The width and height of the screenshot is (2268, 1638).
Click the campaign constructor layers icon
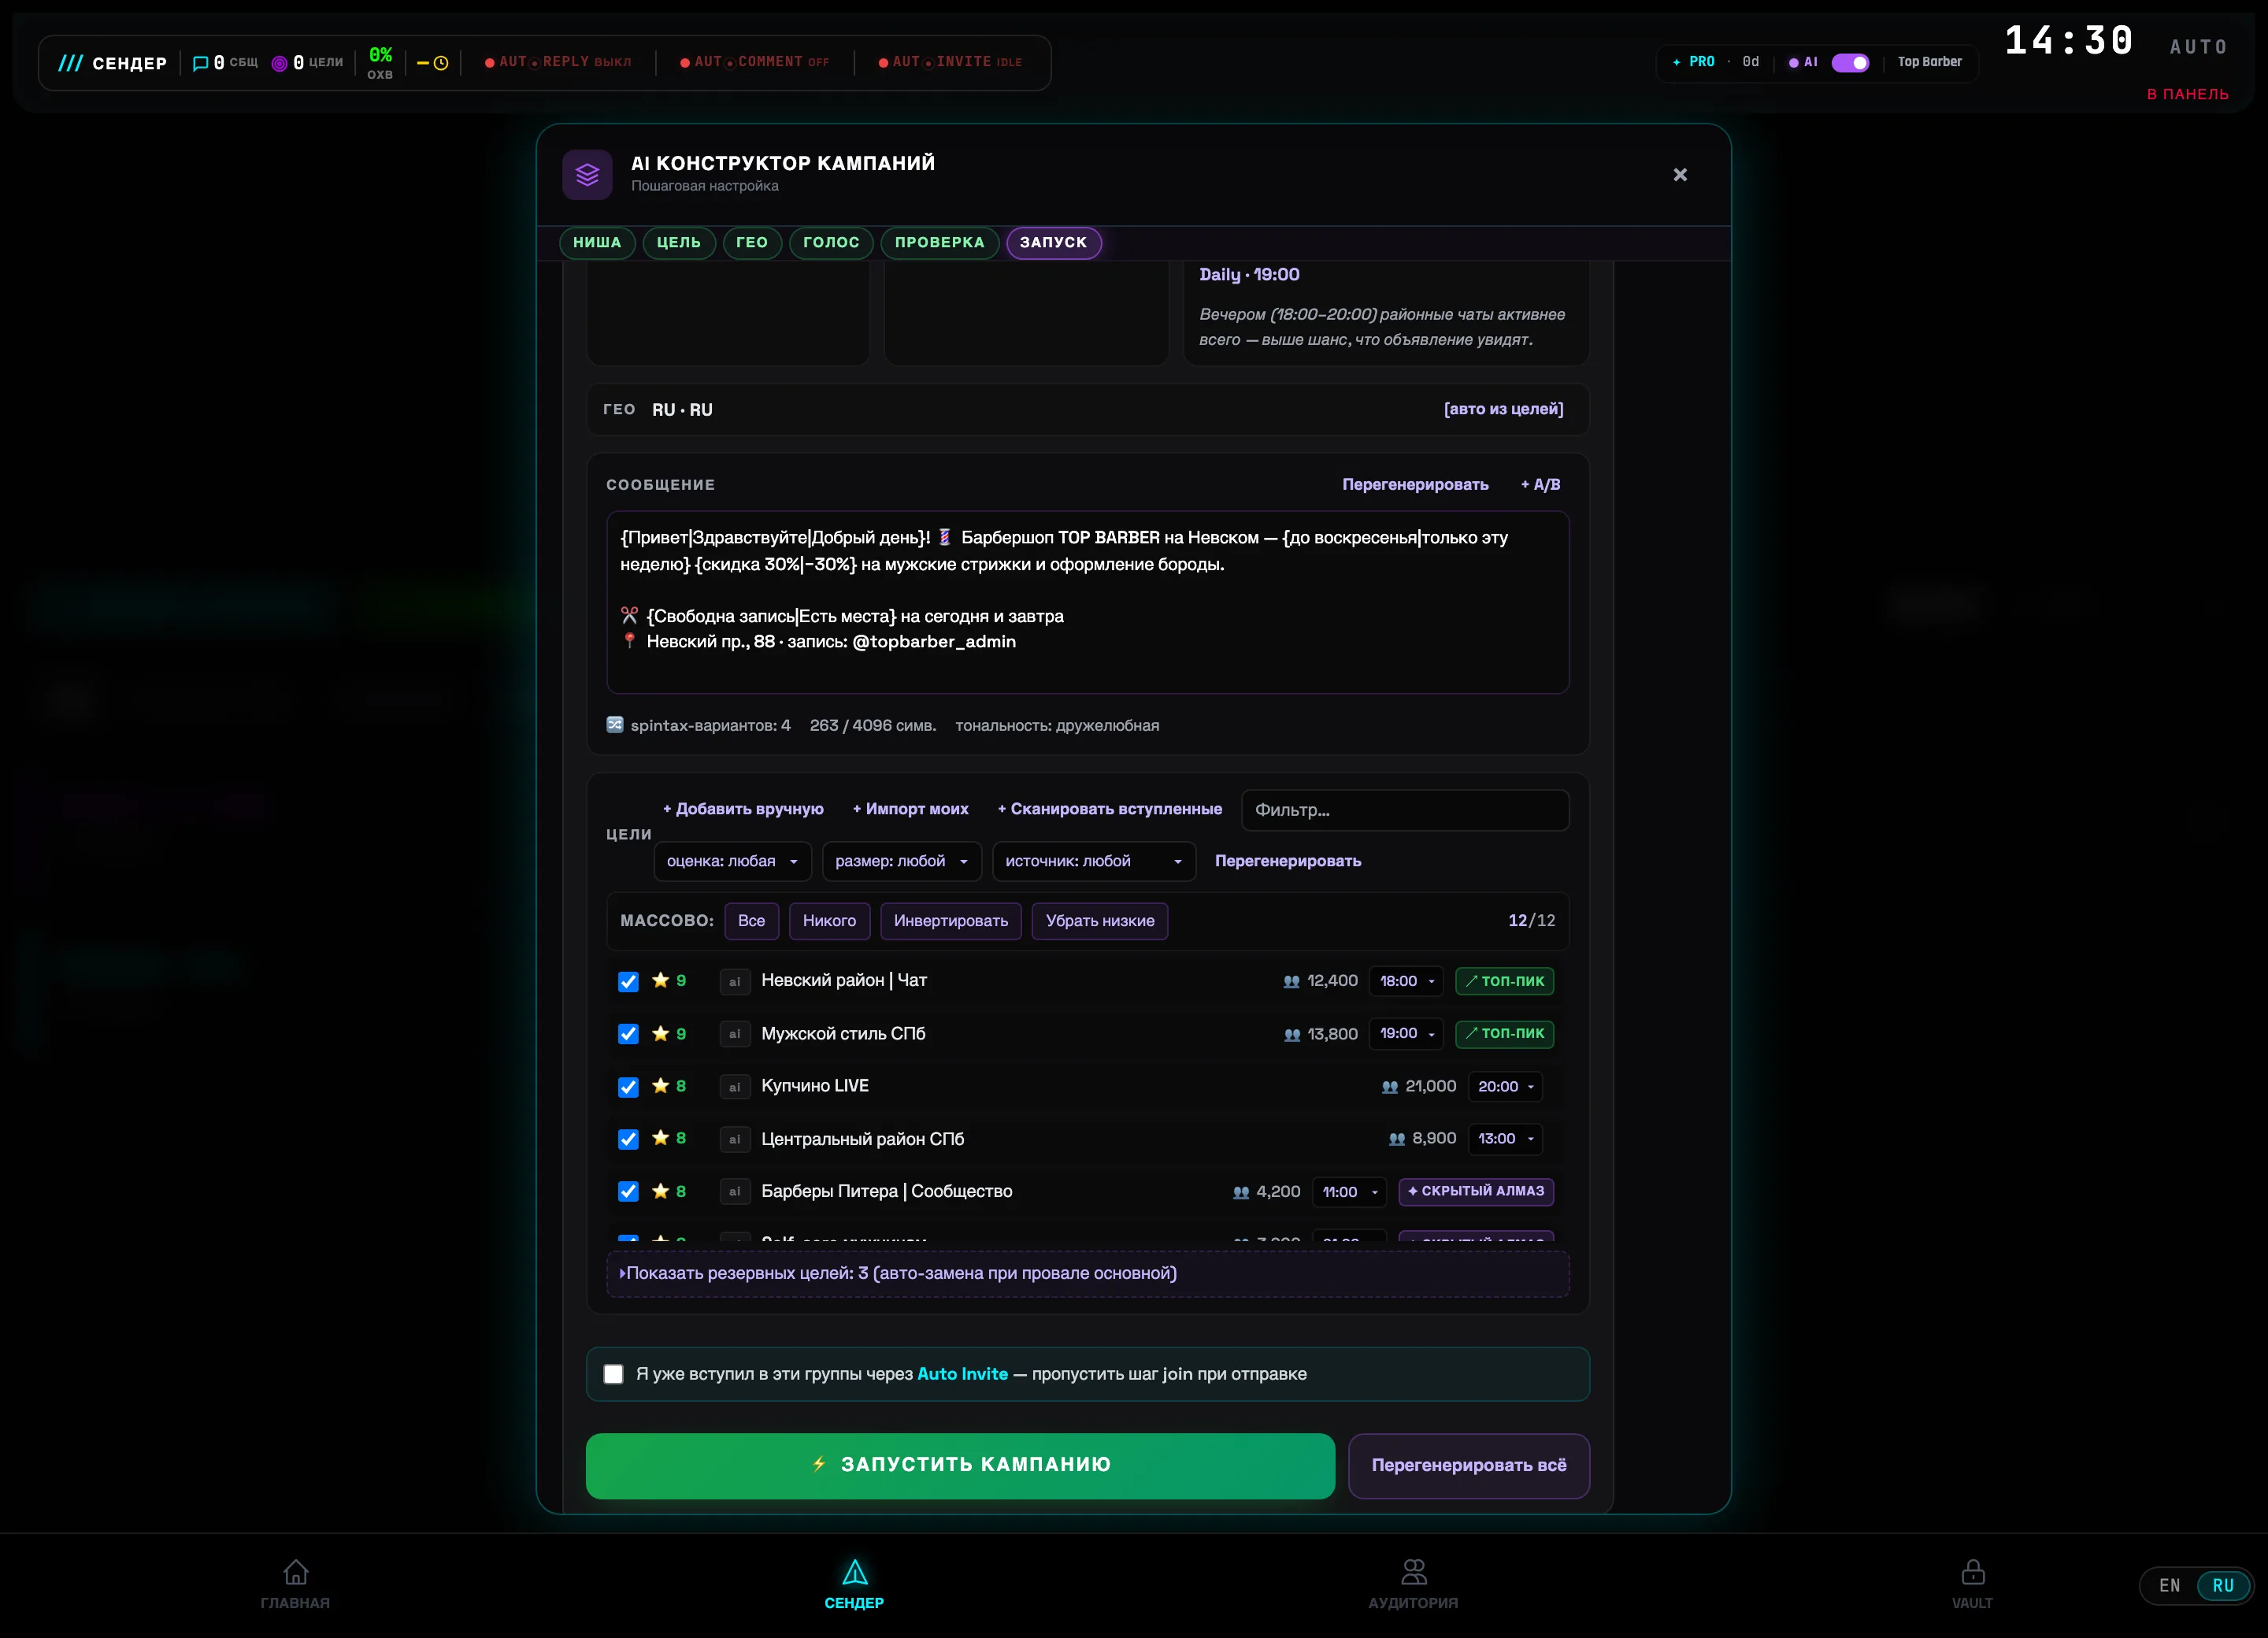click(587, 175)
